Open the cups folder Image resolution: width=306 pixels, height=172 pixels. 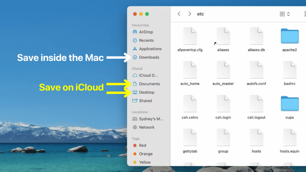[290, 104]
